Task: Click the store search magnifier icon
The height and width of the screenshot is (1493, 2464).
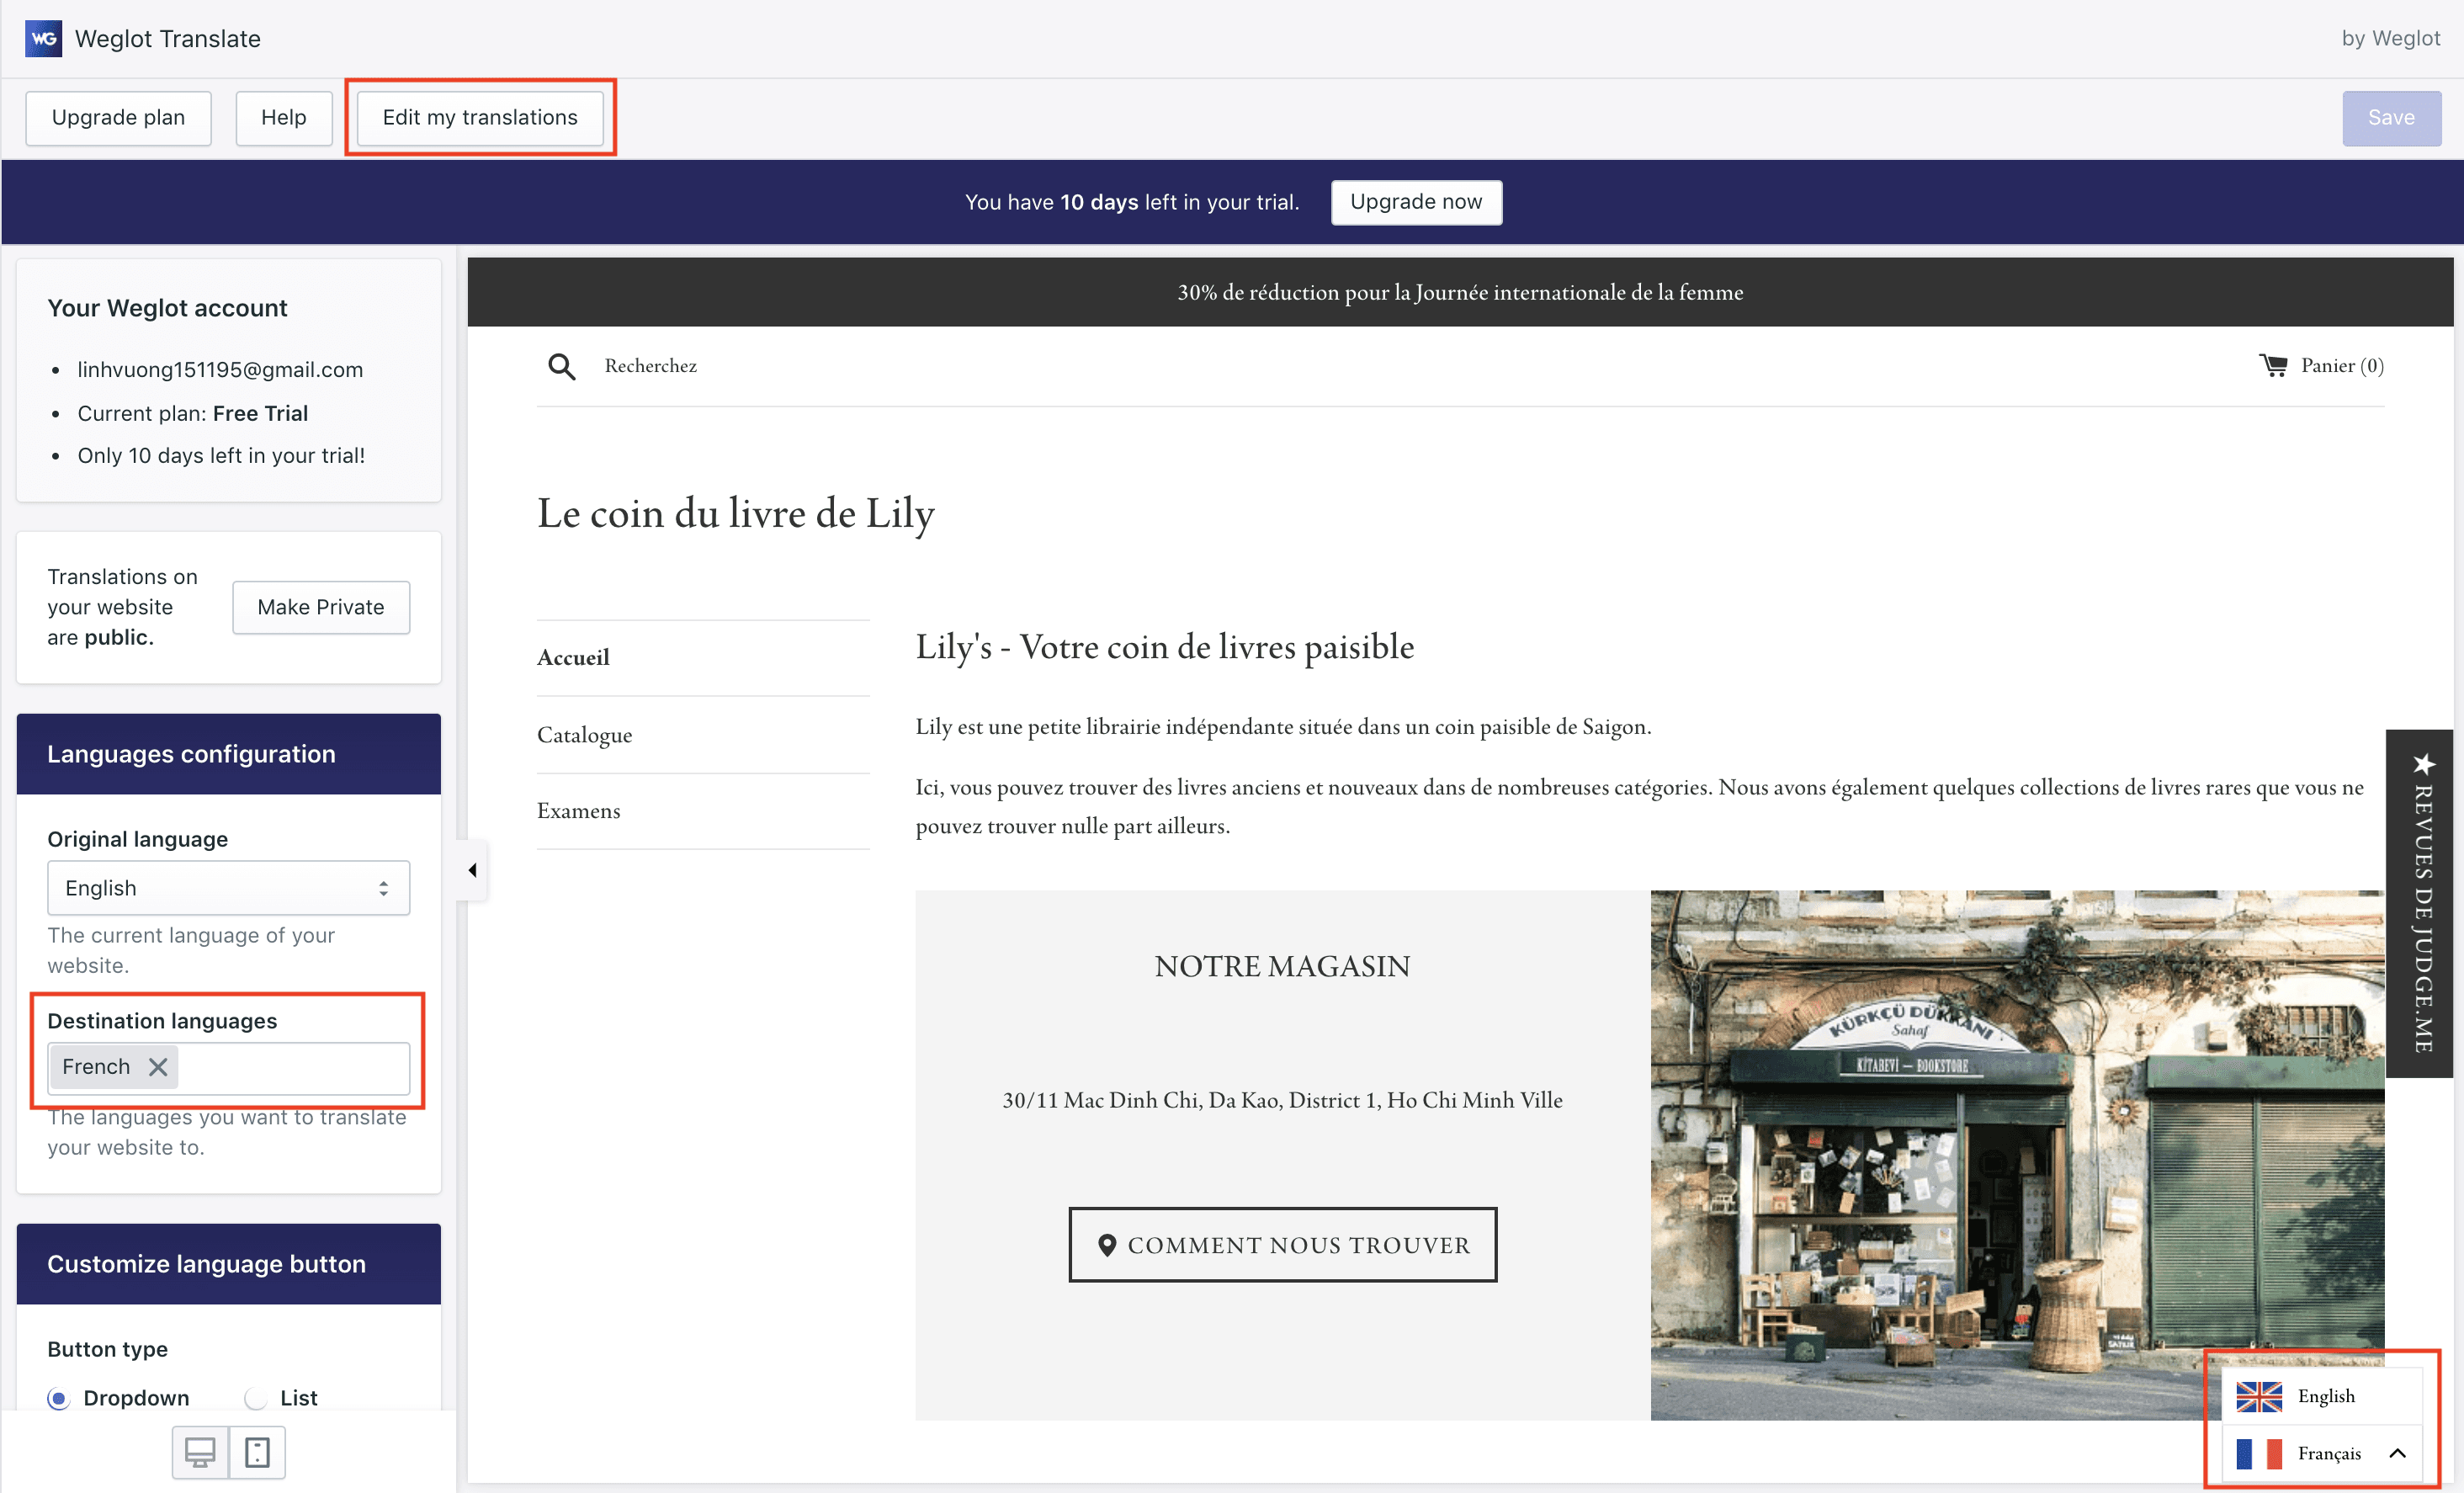Action: coord(561,366)
